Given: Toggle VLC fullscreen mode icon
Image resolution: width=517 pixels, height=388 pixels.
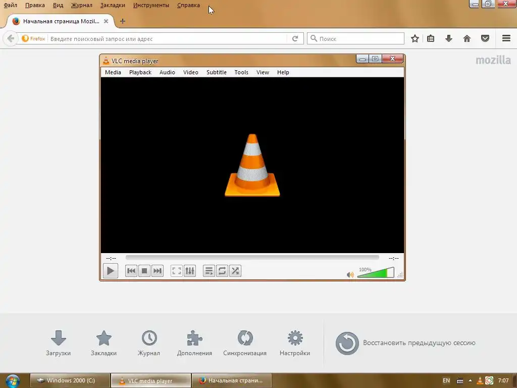Looking at the screenshot, I should pyautogui.click(x=177, y=271).
